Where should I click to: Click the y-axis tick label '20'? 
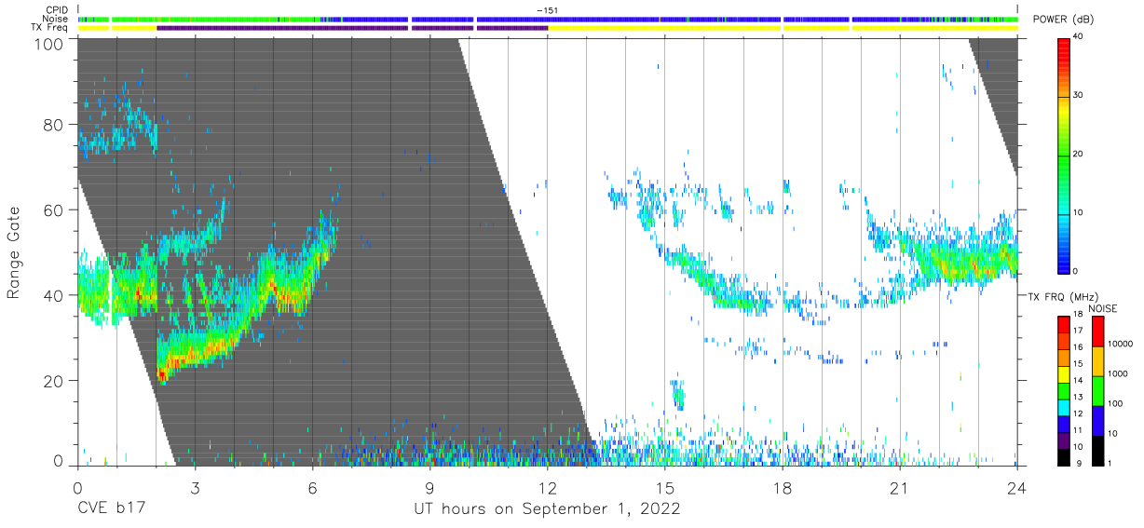[54, 381]
